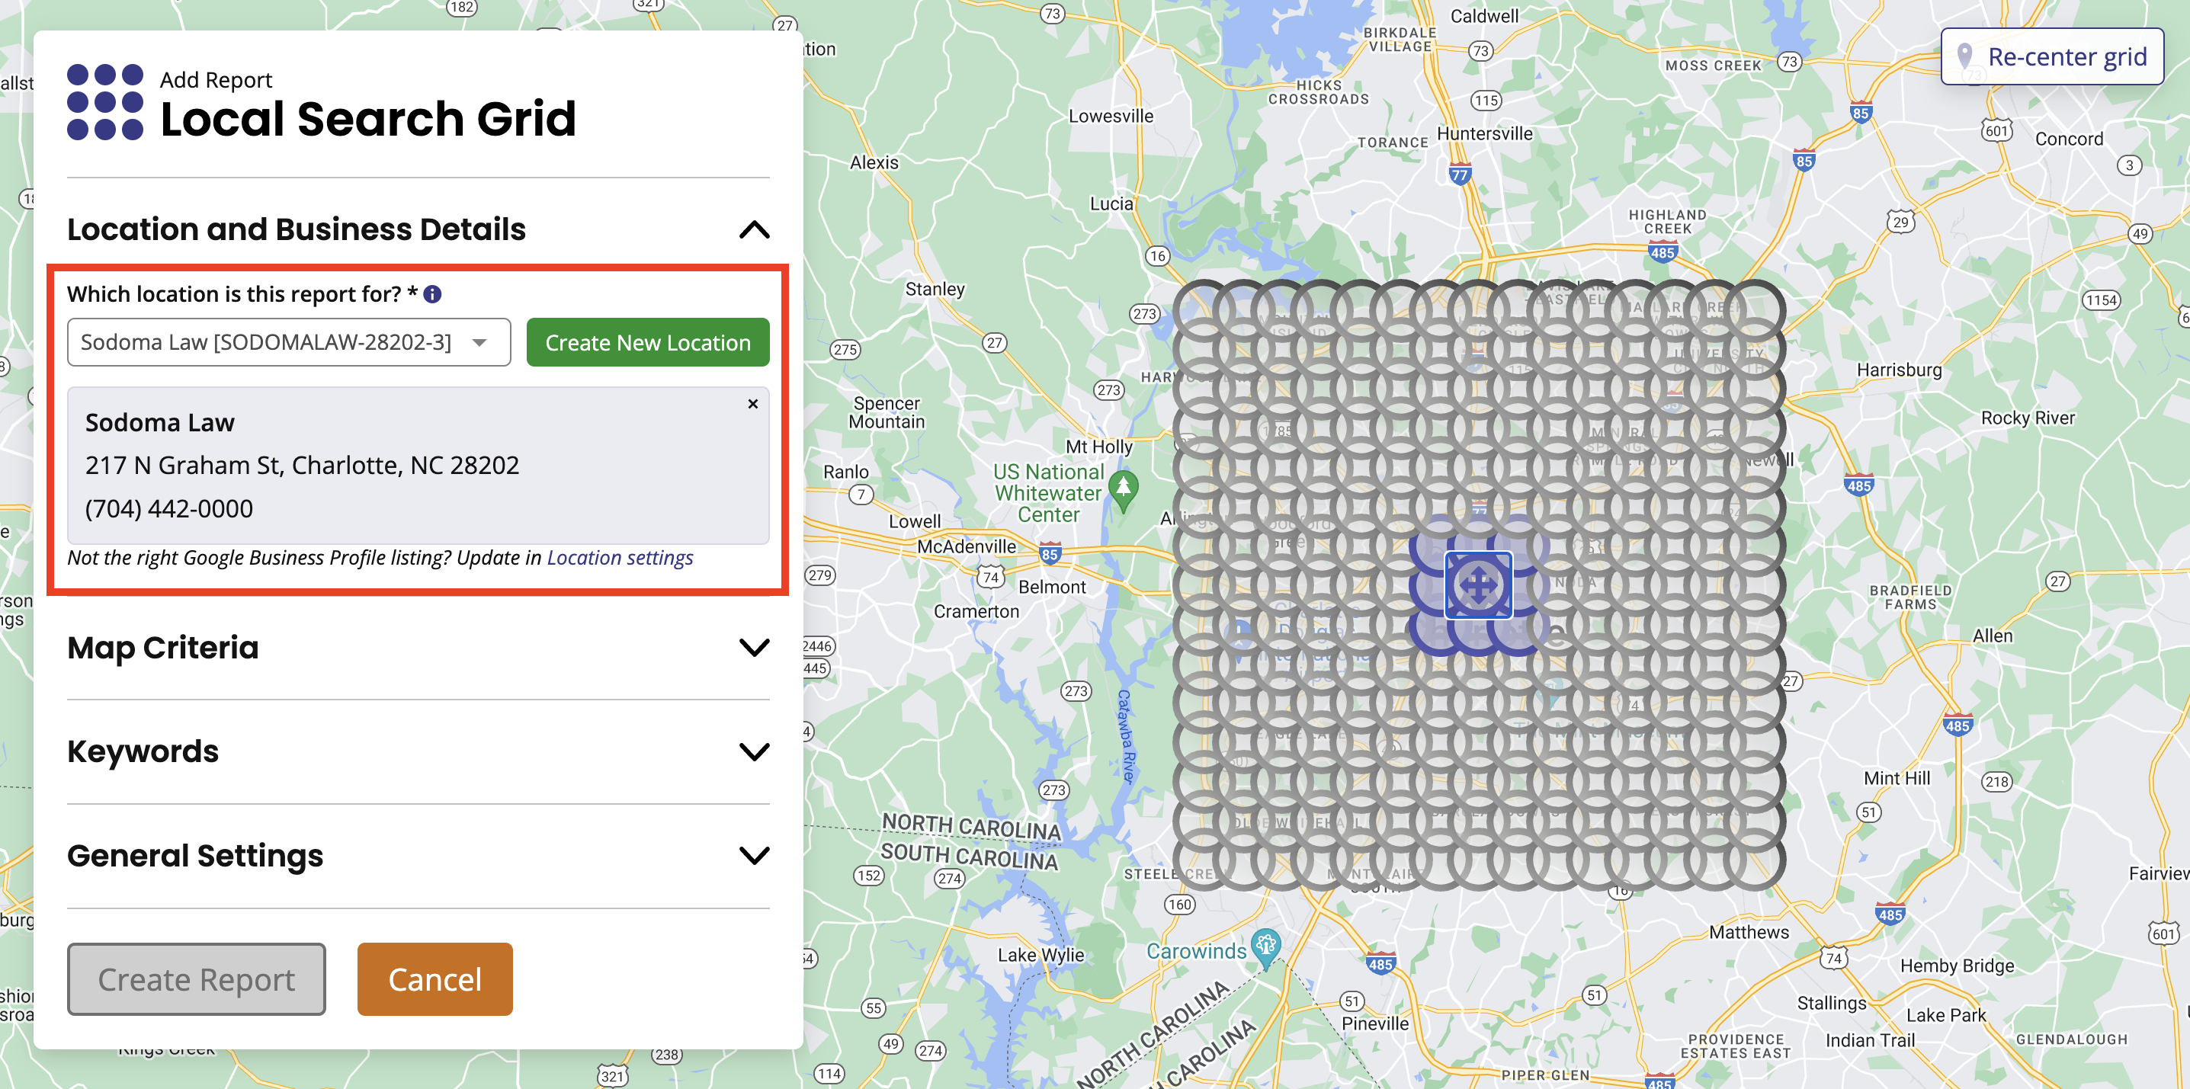
Task: Click the Cramerton map label
Action: point(976,611)
